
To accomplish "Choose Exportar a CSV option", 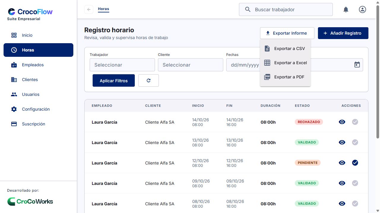I will click(x=285, y=49).
